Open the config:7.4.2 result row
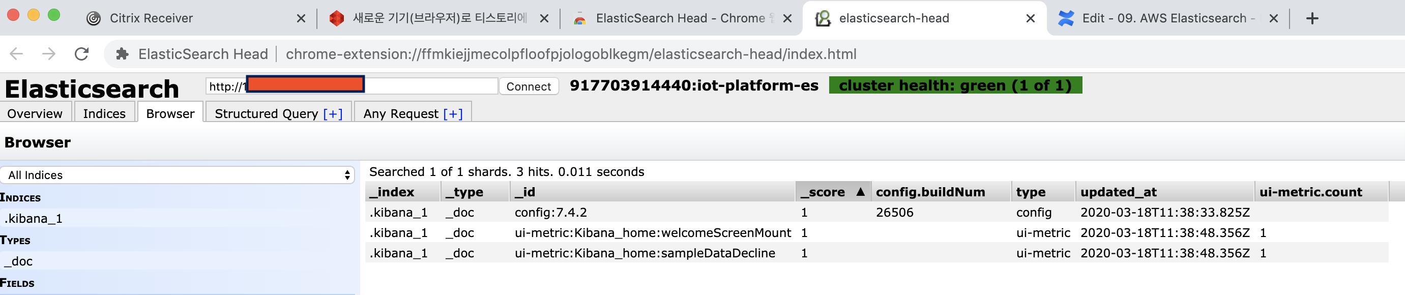This screenshot has width=1405, height=295. tap(876, 212)
